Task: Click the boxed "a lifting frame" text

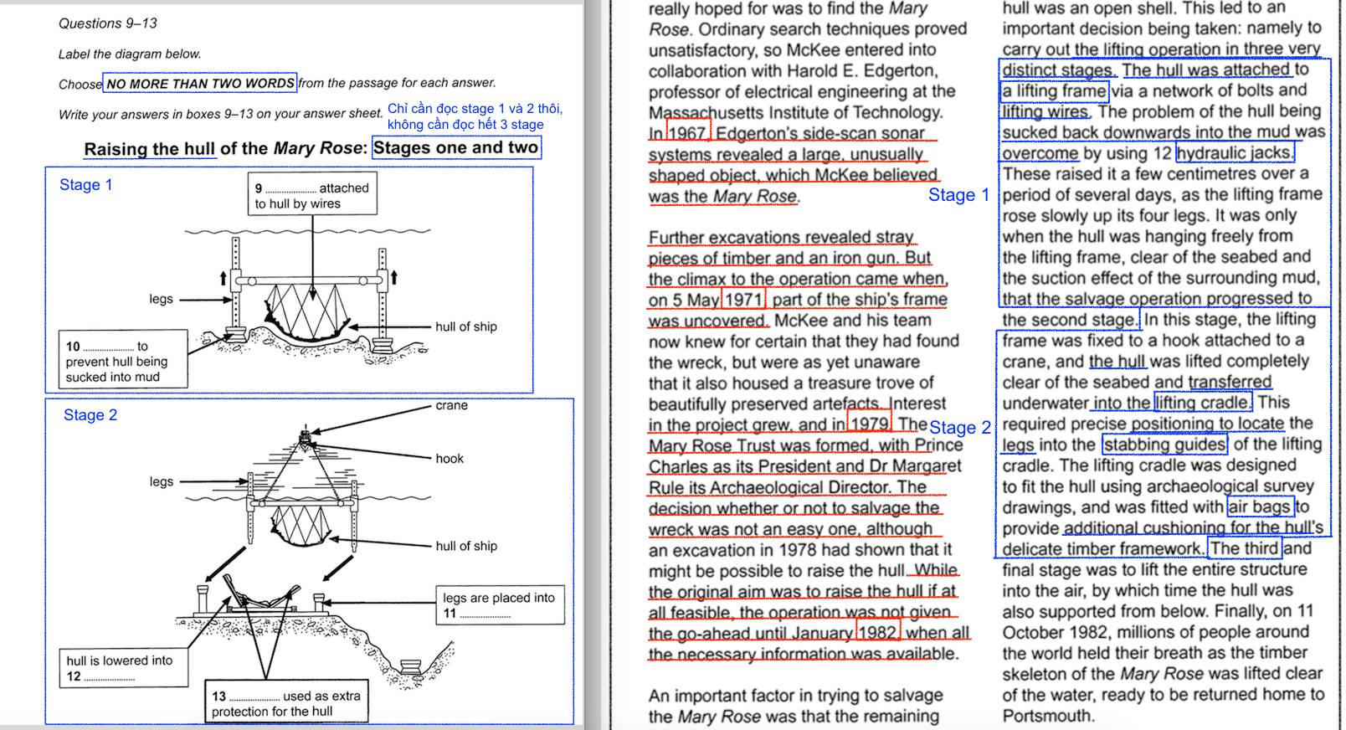Action: point(1055,90)
